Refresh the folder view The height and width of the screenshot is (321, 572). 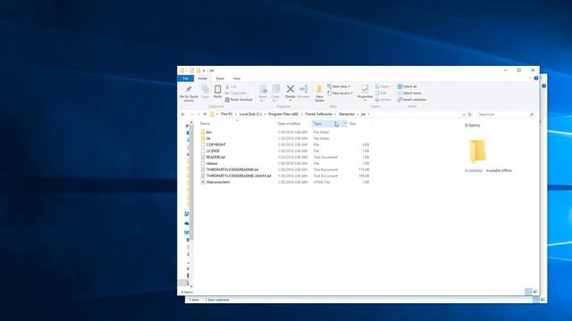pos(470,115)
